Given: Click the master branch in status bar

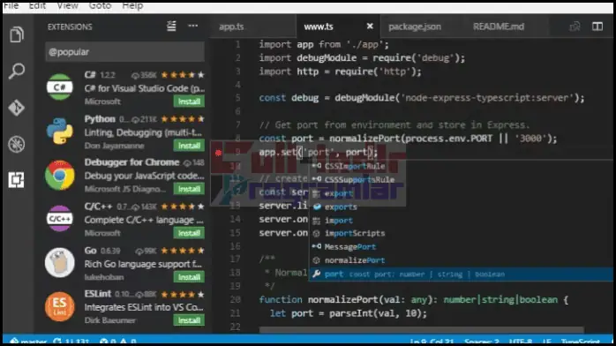Looking at the screenshot, I should (28, 341).
